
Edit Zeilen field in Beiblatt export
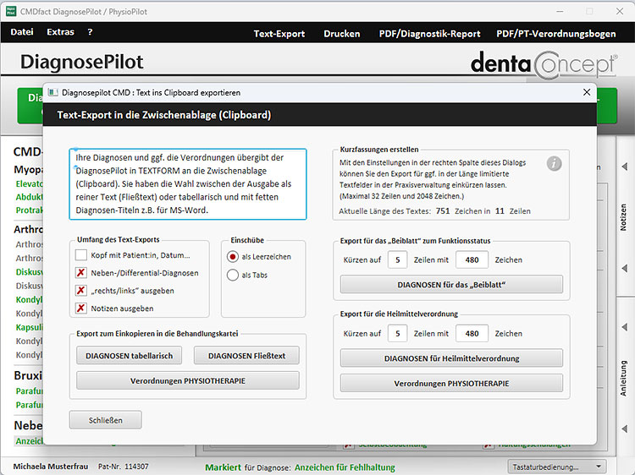[397, 260]
